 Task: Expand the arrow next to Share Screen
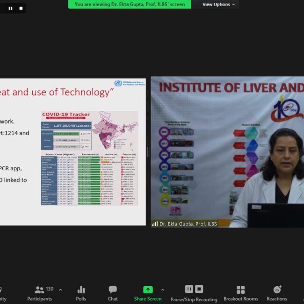pyautogui.click(x=162, y=290)
